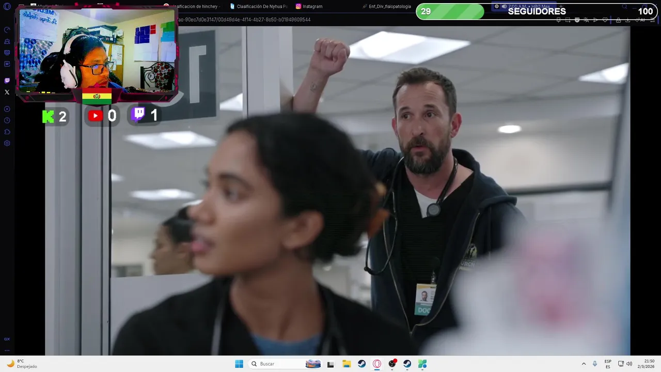Bookmark the page with the heart icon
This screenshot has height=372, width=661.
click(x=605, y=20)
